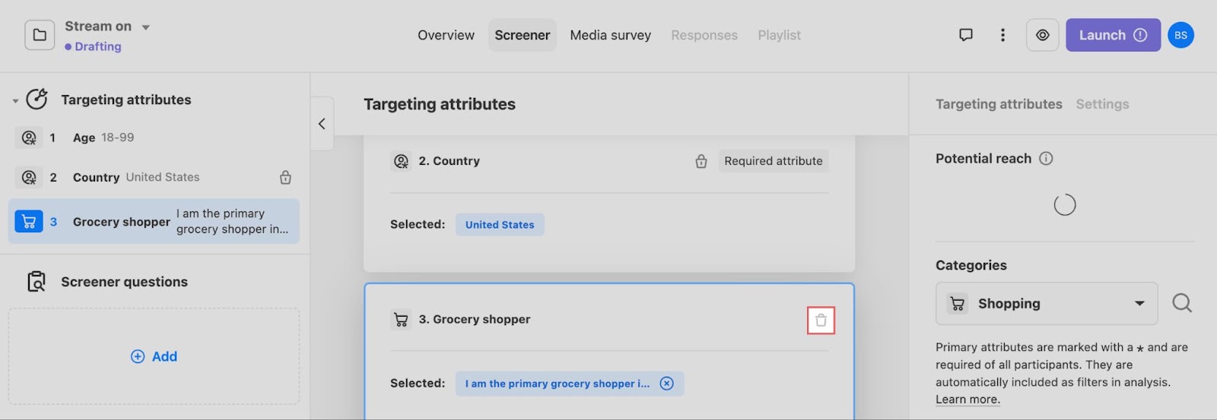1217x420 pixels.
Task: Add a screener question
Action: (x=154, y=356)
